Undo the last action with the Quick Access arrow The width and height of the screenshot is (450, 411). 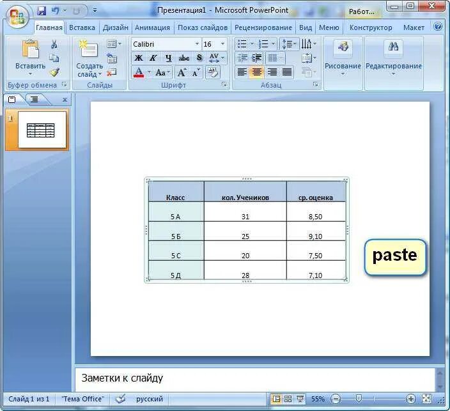click(55, 11)
